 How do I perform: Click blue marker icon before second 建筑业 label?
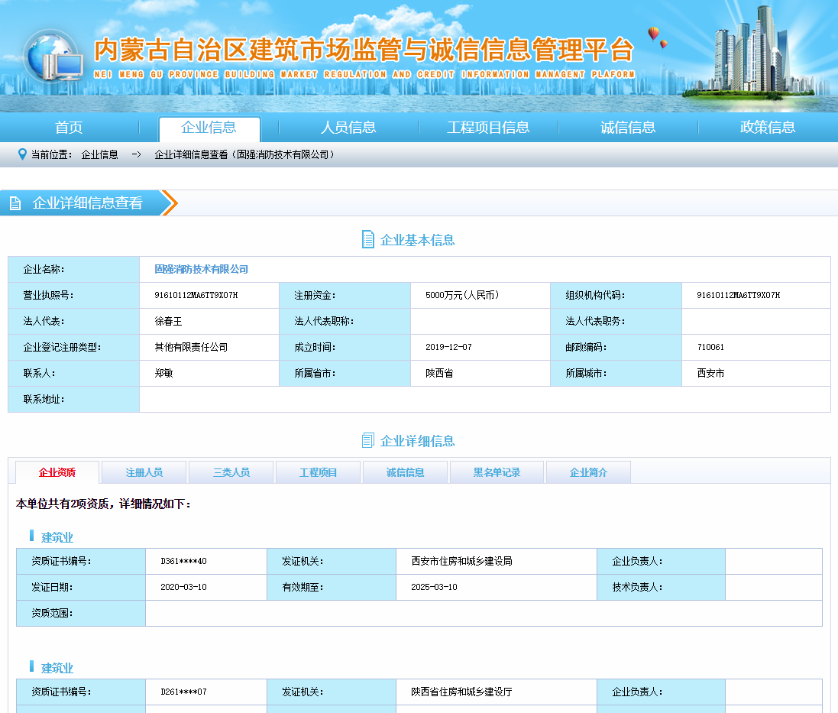point(31,666)
